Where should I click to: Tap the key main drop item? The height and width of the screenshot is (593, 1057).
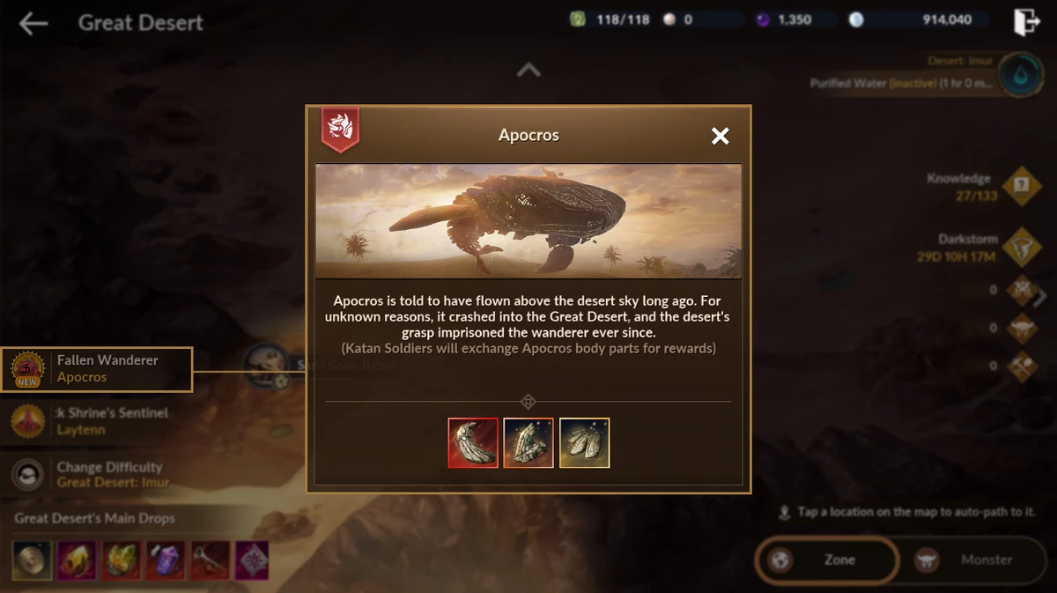click(x=211, y=560)
